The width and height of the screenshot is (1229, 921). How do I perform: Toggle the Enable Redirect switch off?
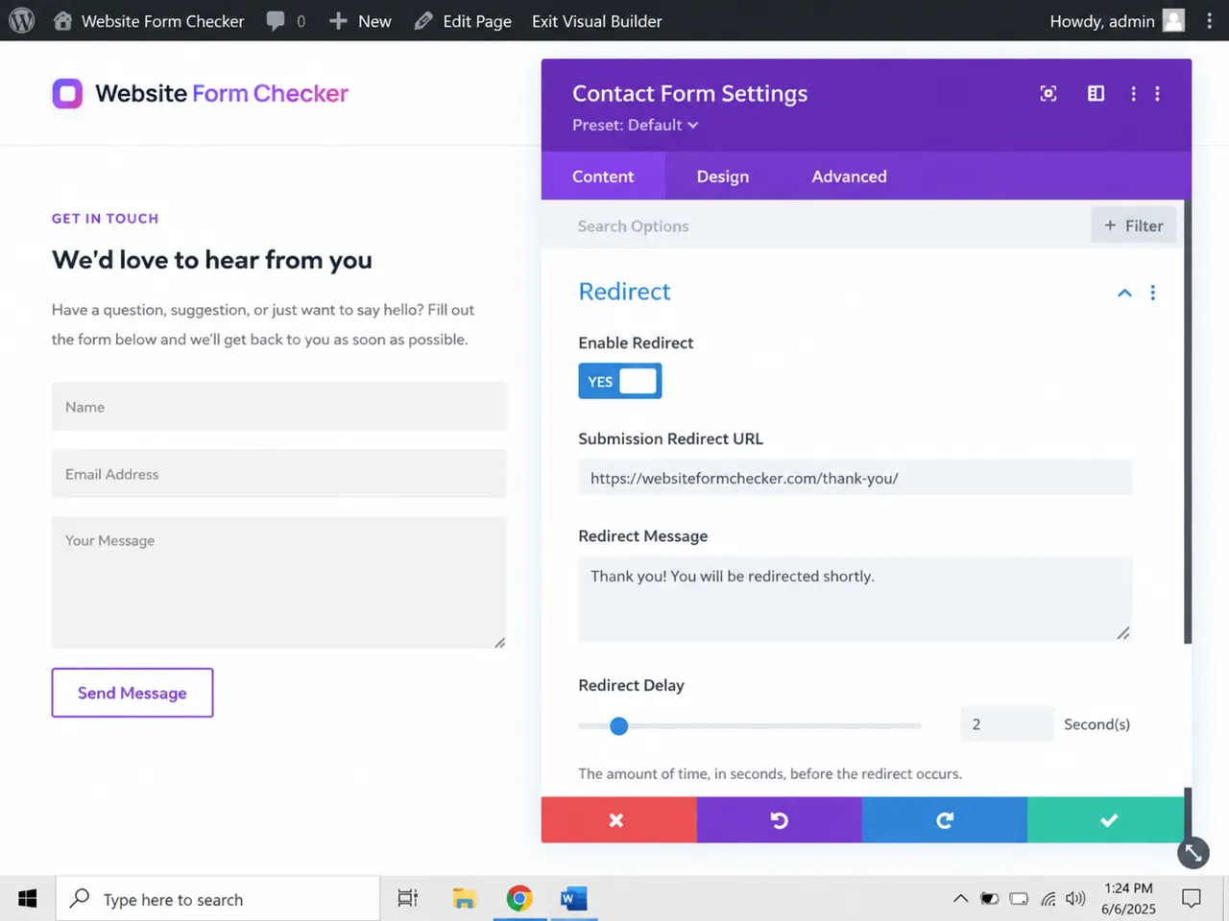(x=620, y=381)
